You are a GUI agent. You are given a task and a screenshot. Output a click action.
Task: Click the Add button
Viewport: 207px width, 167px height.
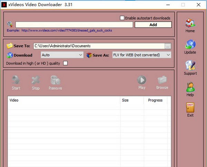153,25
